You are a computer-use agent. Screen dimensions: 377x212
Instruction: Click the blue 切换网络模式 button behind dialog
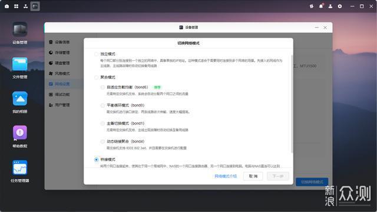pos(312,182)
